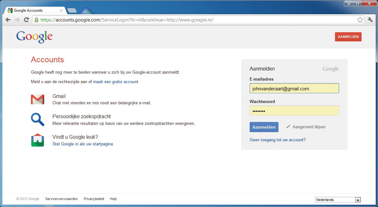Click the Aangemeld blijven label text
Viewport: 378px width, 207px height.
(x=309, y=127)
